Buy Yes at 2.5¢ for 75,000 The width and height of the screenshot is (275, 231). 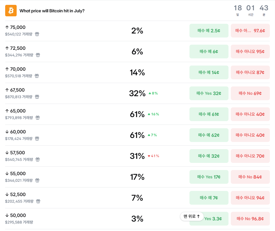coord(209,31)
